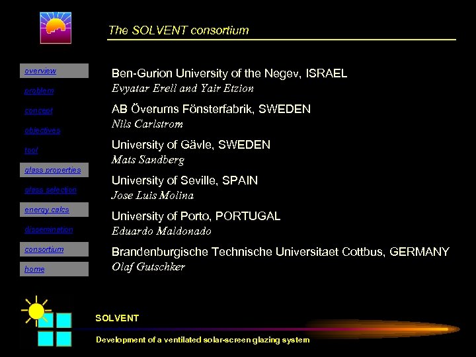Viewport: 476px width, 357px height.
Task: Click the name 'Mats Sandberg'
Action: pyautogui.click(x=148, y=160)
